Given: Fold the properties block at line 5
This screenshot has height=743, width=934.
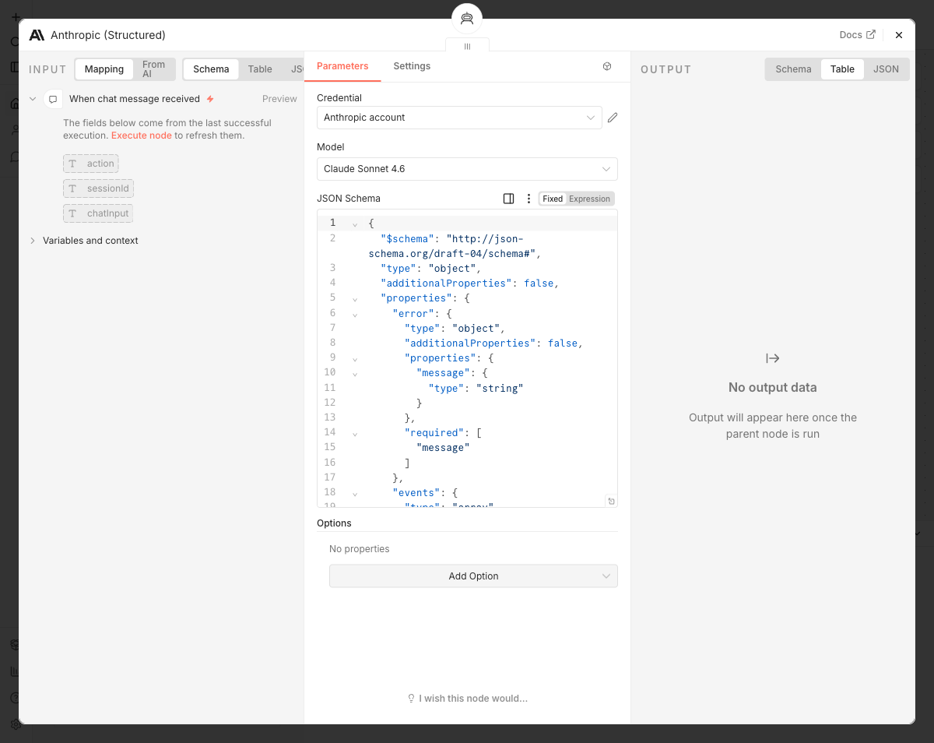Looking at the screenshot, I should [355, 298].
